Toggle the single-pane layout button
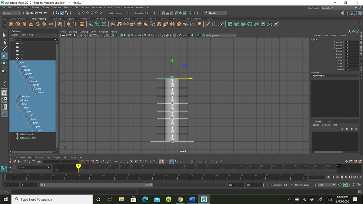 (4, 93)
